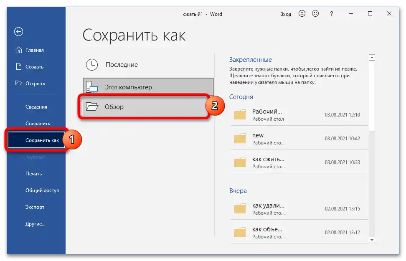Click the Вход sign-in link

[x=286, y=14]
